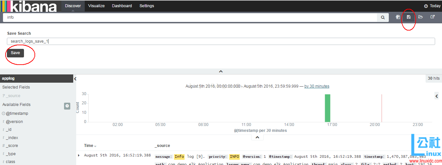Click the green histogram bar at 17:00
This screenshot has height=165, width=442.
(x=327, y=108)
